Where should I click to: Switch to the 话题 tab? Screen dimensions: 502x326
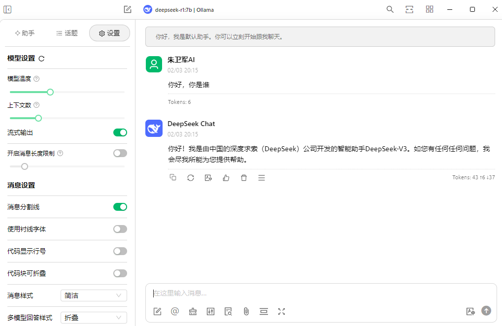point(67,33)
